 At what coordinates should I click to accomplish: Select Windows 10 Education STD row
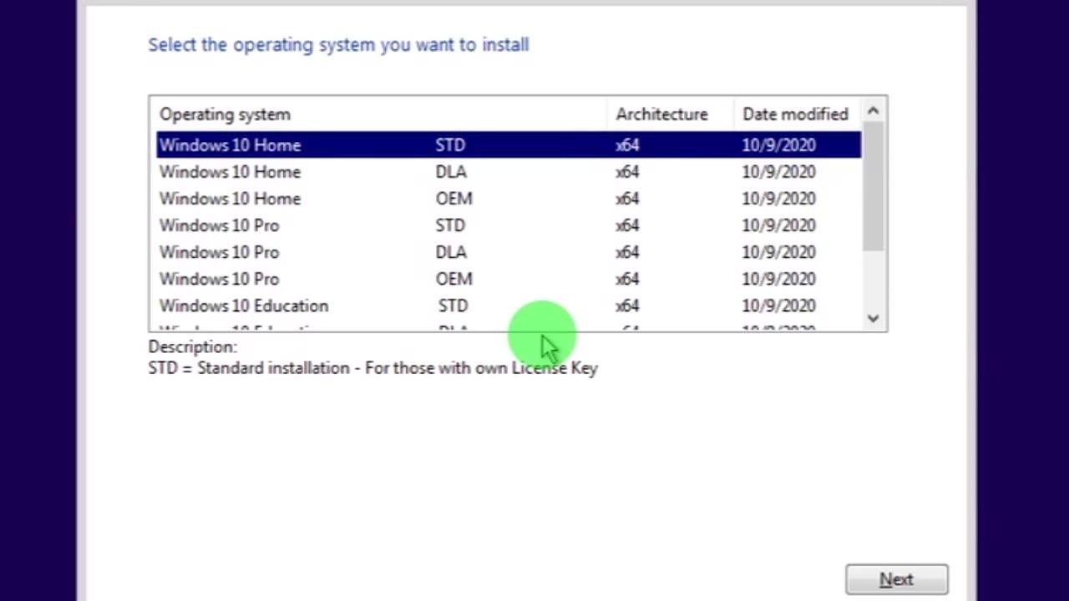click(508, 306)
